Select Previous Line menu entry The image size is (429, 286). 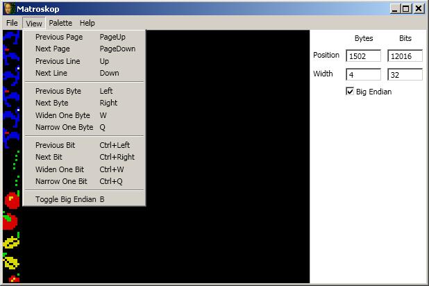[85, 61]
